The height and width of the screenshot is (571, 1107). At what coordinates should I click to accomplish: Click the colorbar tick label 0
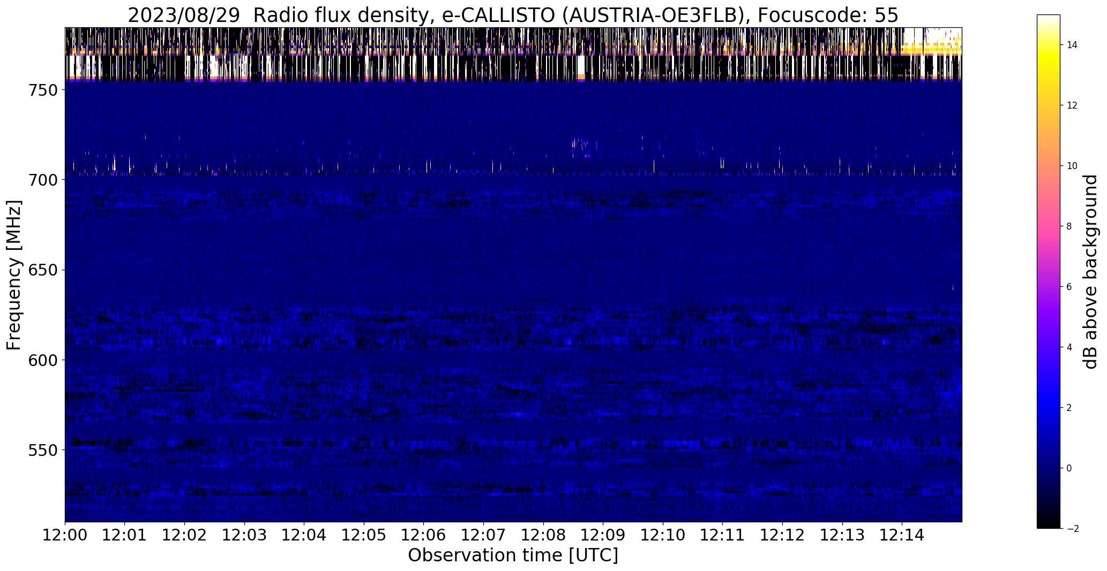tap(1069, 468)
